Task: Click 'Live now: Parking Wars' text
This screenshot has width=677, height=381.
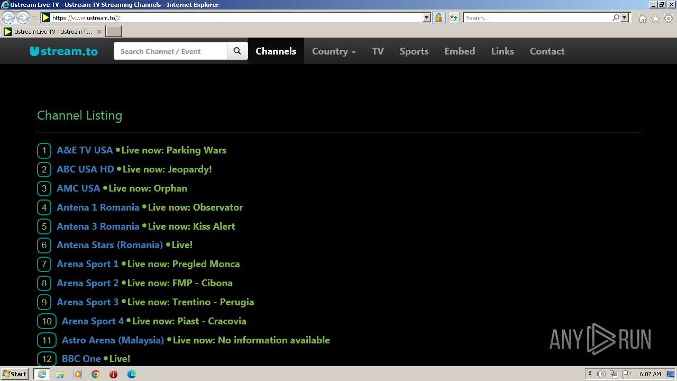Action: [x=173, y=150]
